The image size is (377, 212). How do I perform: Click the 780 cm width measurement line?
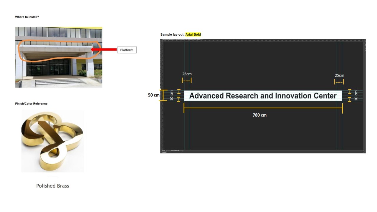click(x=263, y=108)
